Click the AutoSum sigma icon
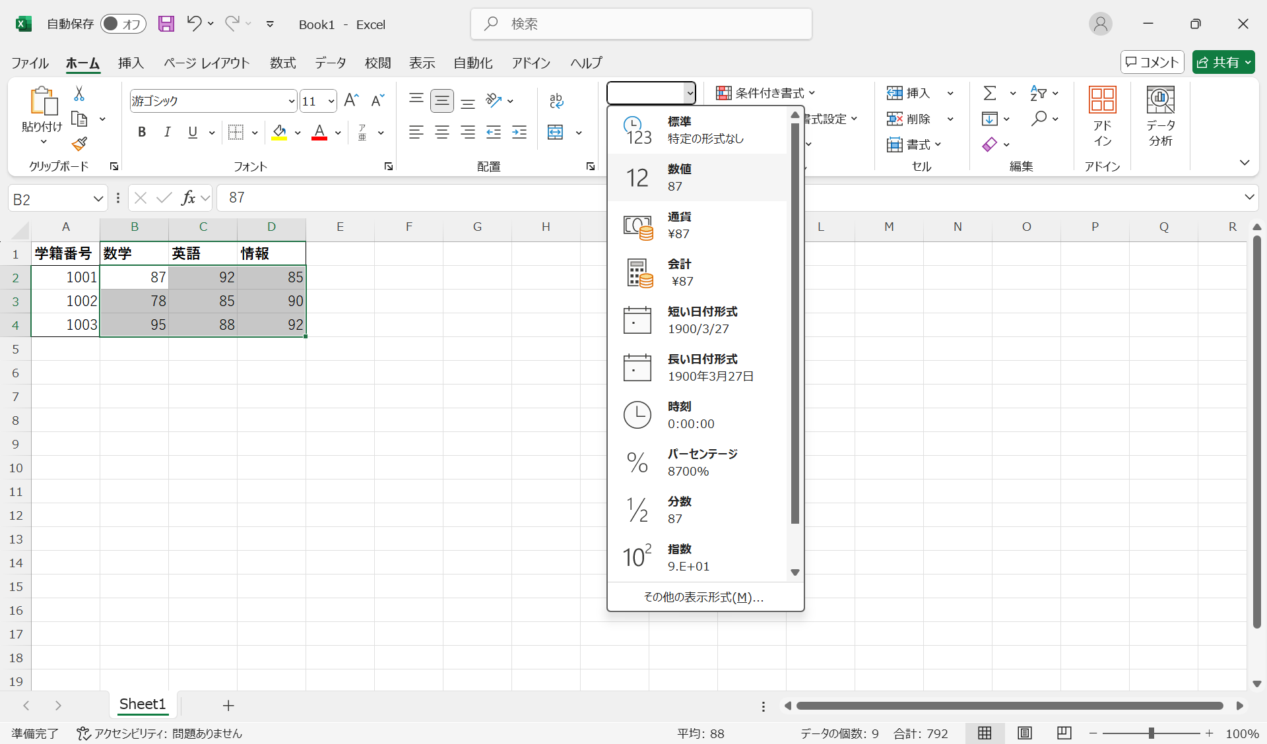The image size is (1267, 744). pos(989,93)
